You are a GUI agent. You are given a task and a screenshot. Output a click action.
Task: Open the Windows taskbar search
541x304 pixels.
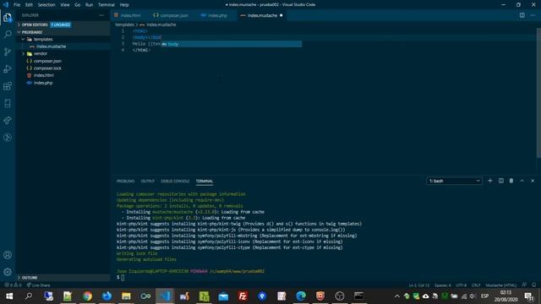click(x=29, y=296)
